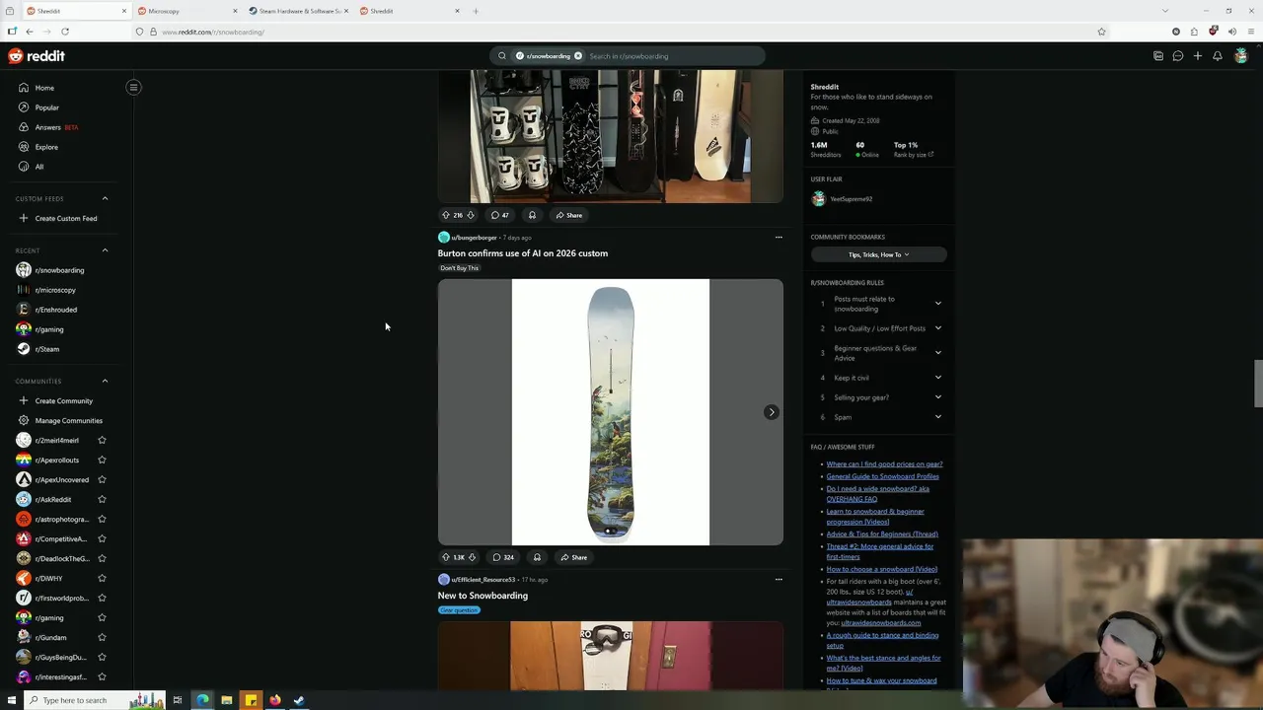Image resolution: width=1263 pixels, height=710 pixels.
Task: Downvote the post with 216 votes
Action: point(471,215)
